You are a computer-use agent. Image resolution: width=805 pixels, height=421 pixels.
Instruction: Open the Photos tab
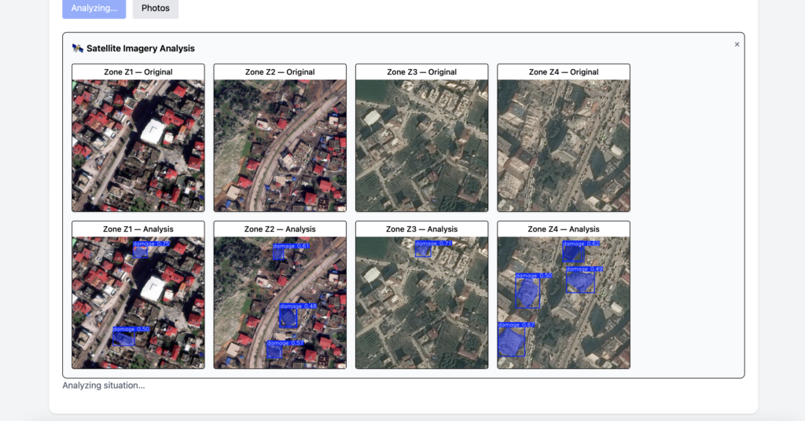[x=156, y=9]
